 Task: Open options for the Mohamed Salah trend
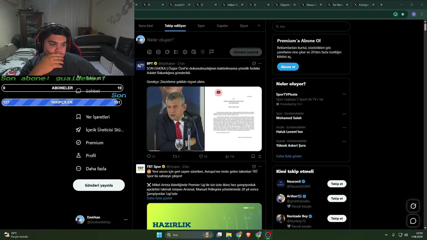point(344,114)
